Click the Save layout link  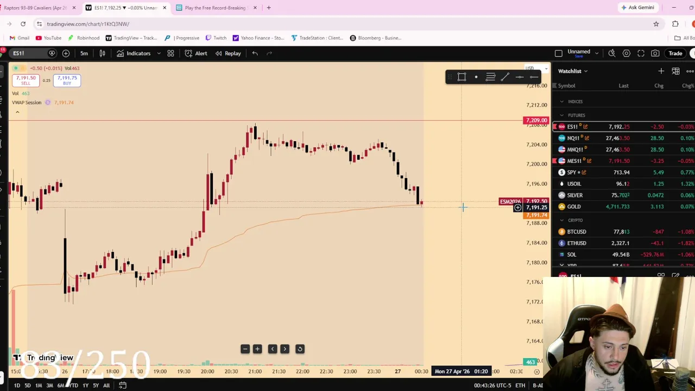click(x=578, y=56)
